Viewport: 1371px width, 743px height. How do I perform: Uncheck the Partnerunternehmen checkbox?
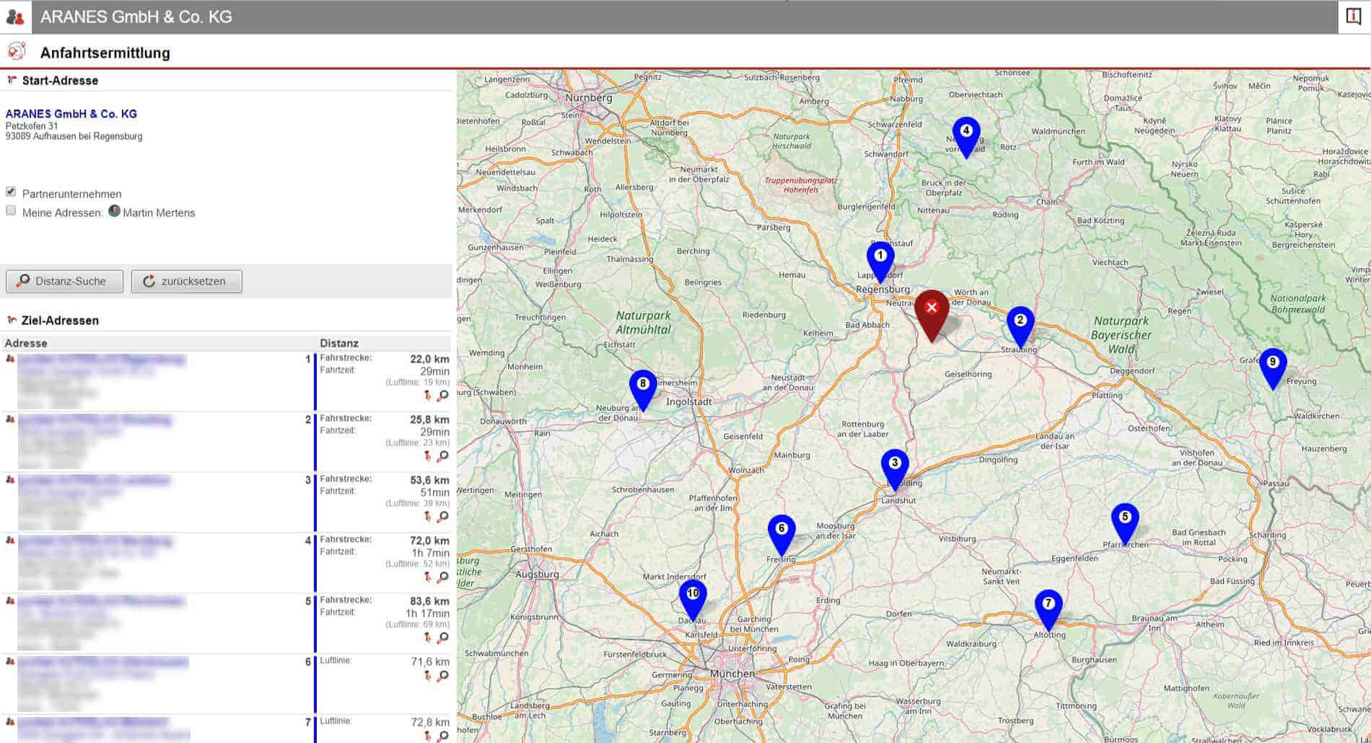(x=11, y=192)
